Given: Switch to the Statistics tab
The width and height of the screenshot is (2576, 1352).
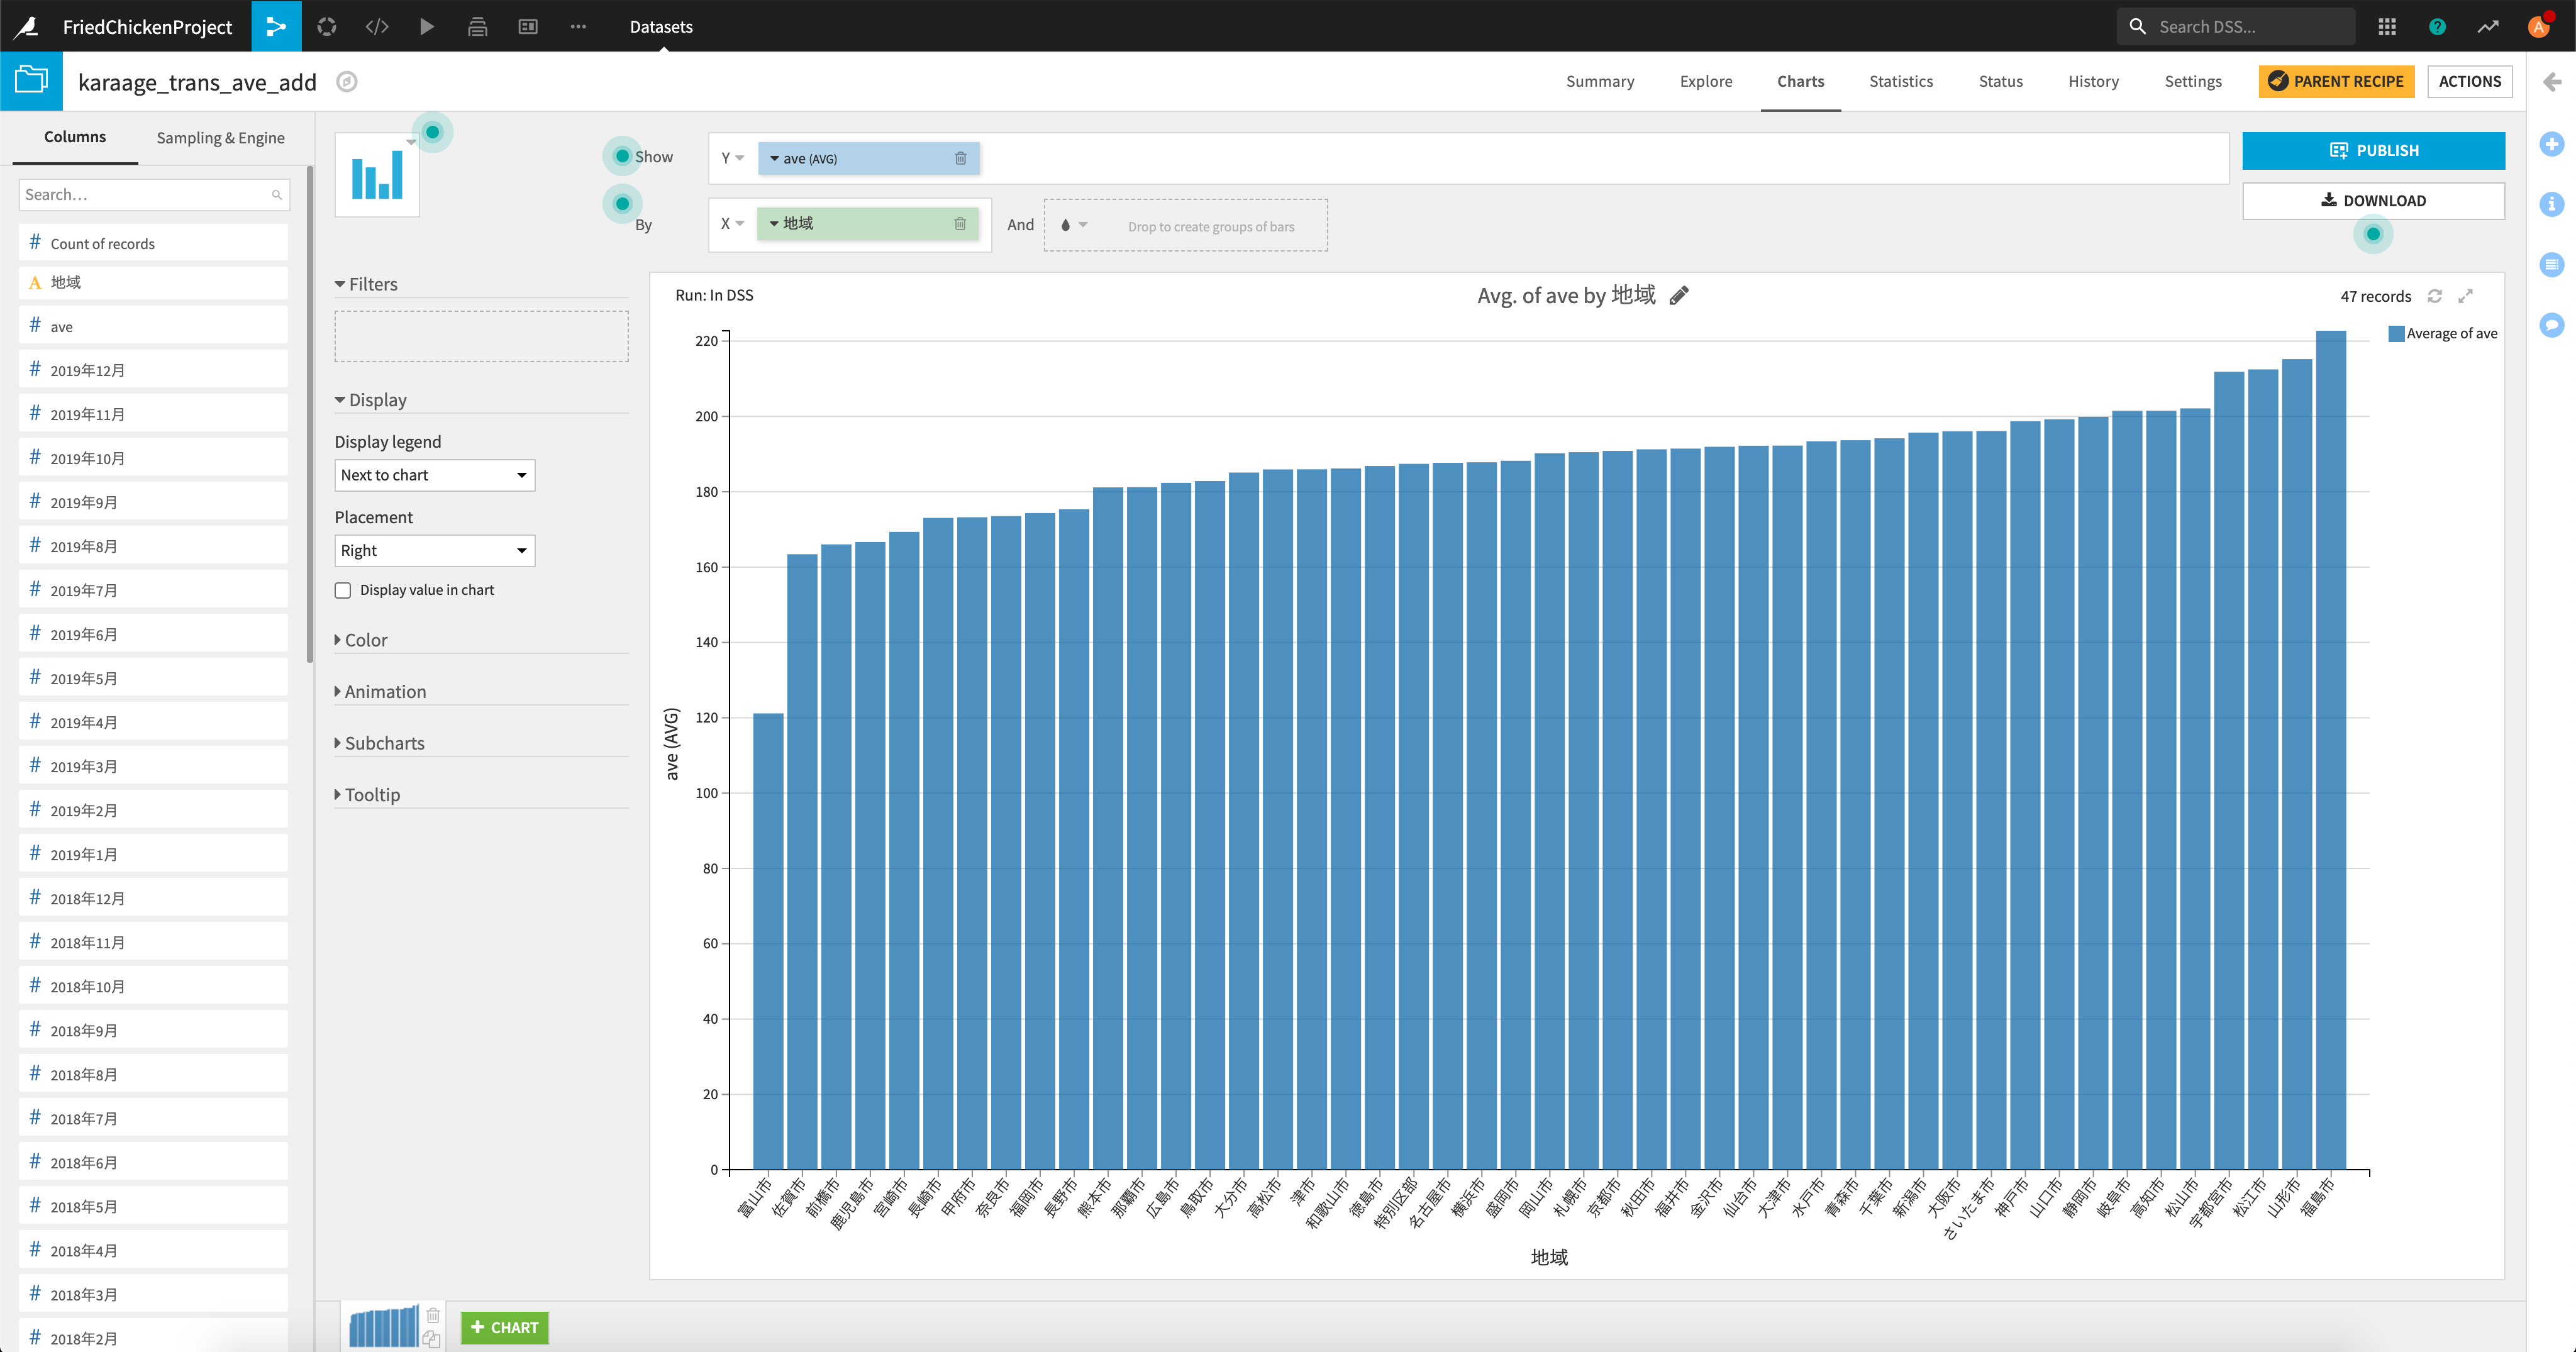Looking at the screenshot, I should point(1900,81).
